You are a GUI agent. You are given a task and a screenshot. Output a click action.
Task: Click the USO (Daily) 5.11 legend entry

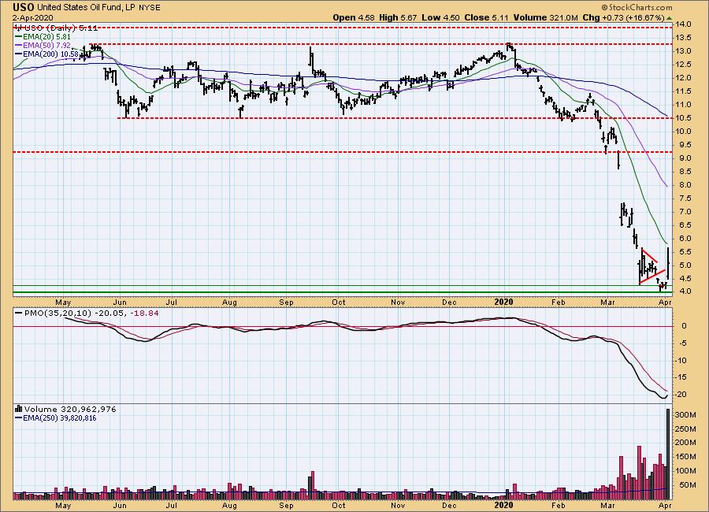[59, 28]
